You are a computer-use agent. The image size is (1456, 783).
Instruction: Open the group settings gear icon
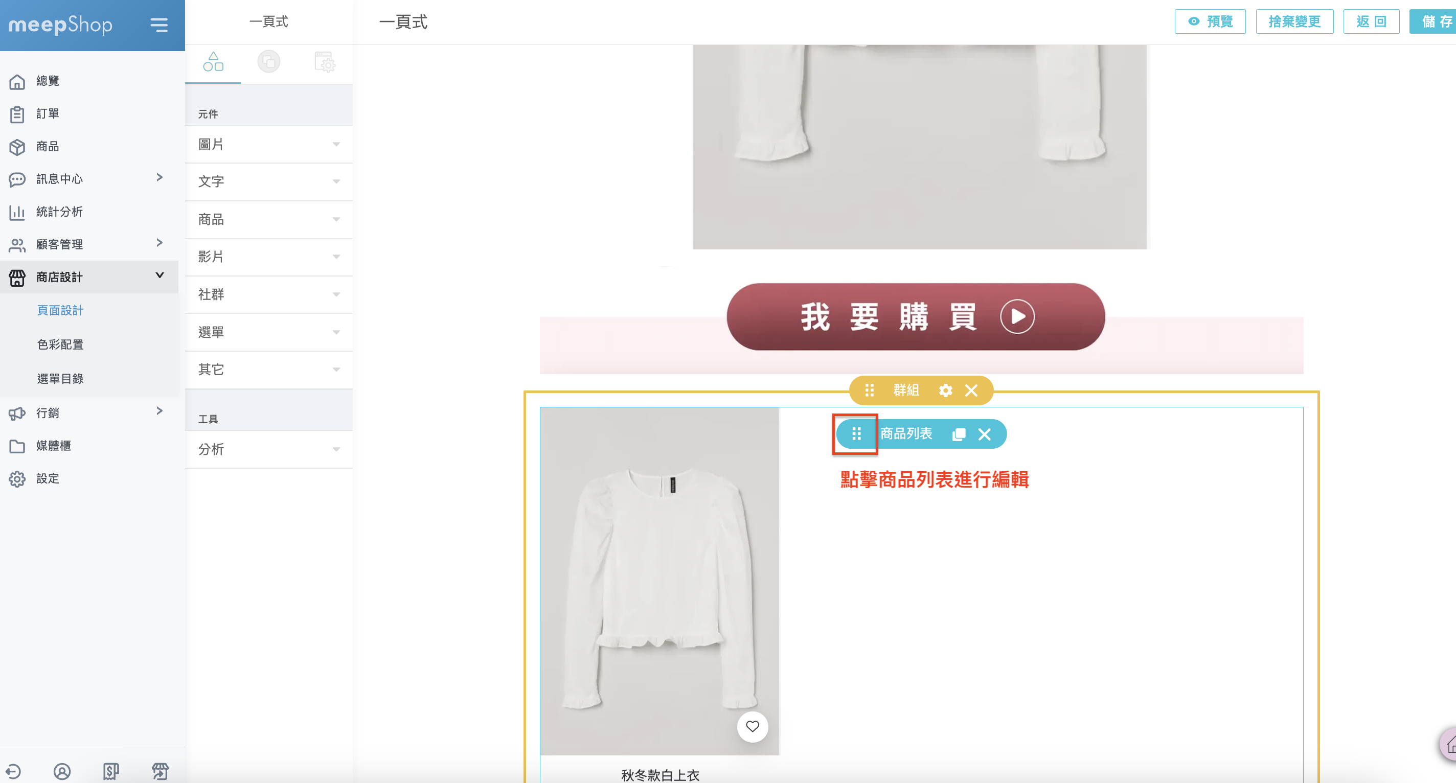tap(945, 390)
